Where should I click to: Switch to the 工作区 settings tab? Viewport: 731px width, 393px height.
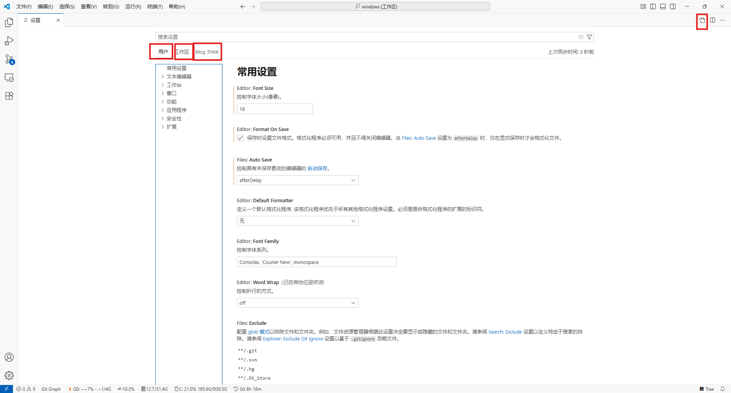(x=183, y=52)
